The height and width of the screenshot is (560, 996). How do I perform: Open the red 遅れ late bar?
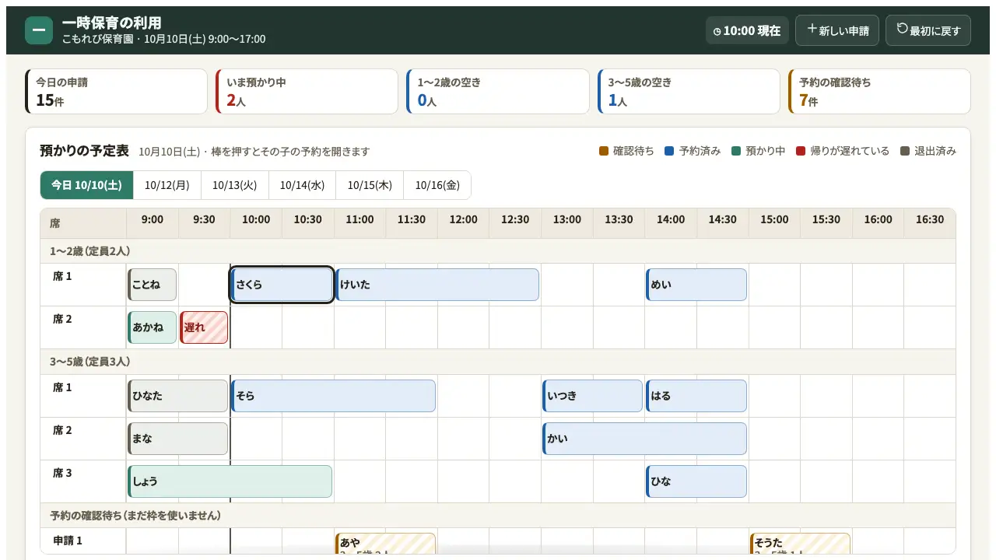[x=204, y=327]
